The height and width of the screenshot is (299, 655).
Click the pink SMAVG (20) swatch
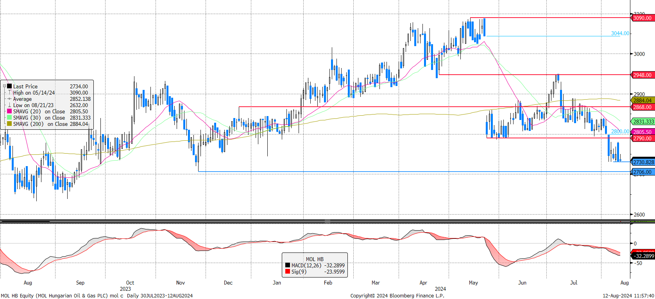(x=9, y=111)
